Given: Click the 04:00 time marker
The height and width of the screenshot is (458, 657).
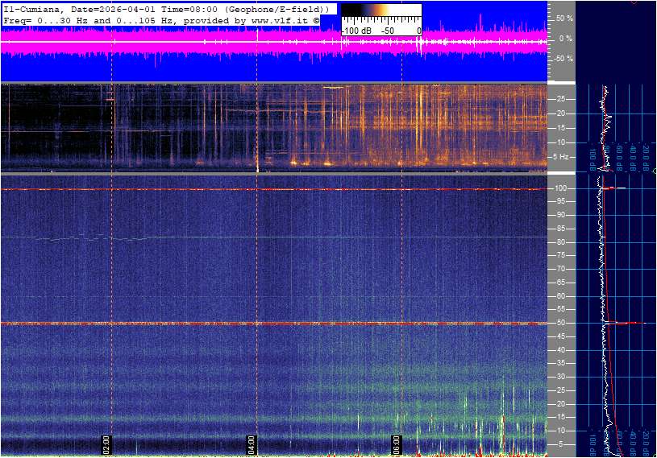Looking at the screenshot, I should [x=251, y=444].
